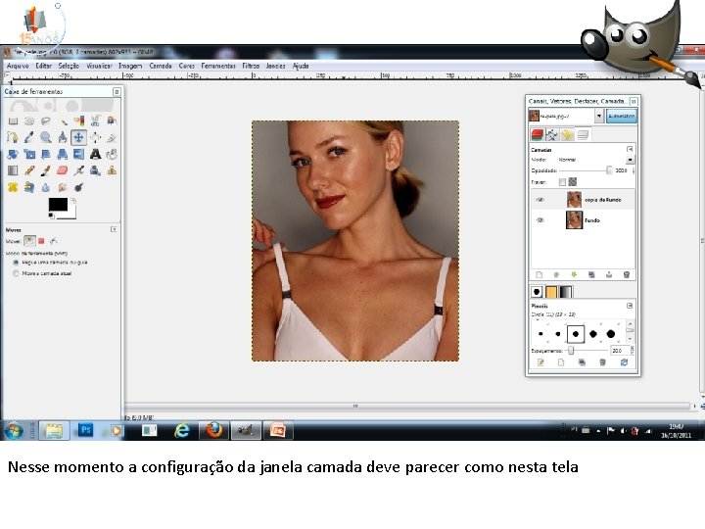Select the Alignment tool
The width and height of the screenshot is (705, 529).
(95, 137)
